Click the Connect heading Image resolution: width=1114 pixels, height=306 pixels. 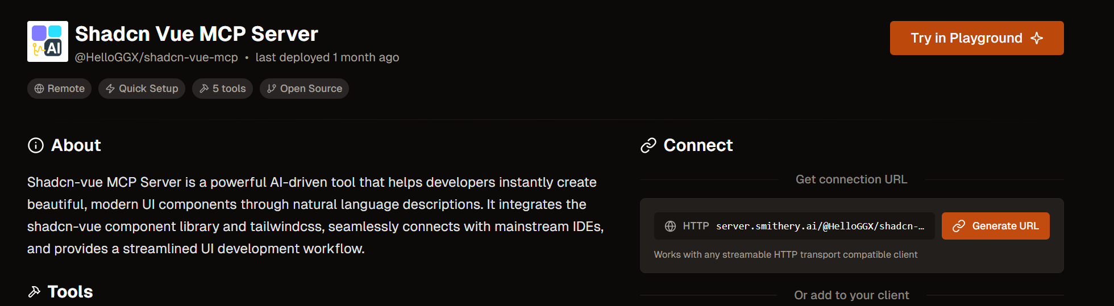click(698, 145)
